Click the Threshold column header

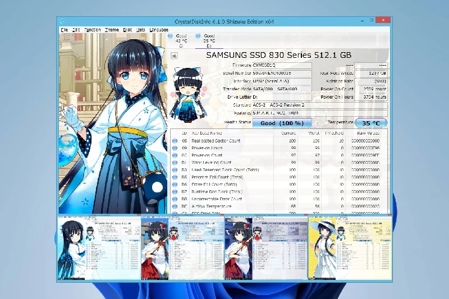point(334,133)
